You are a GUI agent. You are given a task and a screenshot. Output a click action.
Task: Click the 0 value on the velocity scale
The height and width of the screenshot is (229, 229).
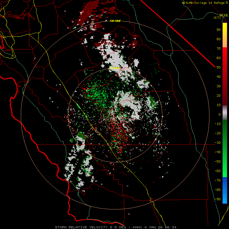click(x=220, y=114)
